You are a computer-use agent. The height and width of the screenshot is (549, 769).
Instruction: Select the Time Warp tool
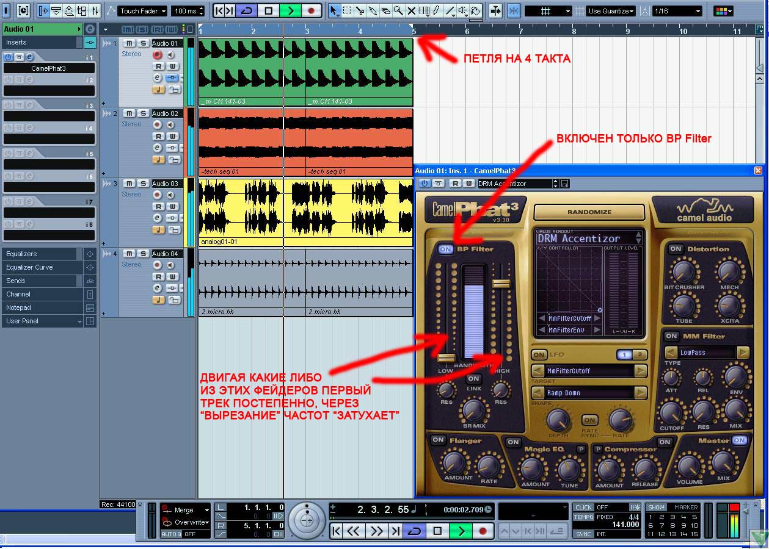(424, 11)
